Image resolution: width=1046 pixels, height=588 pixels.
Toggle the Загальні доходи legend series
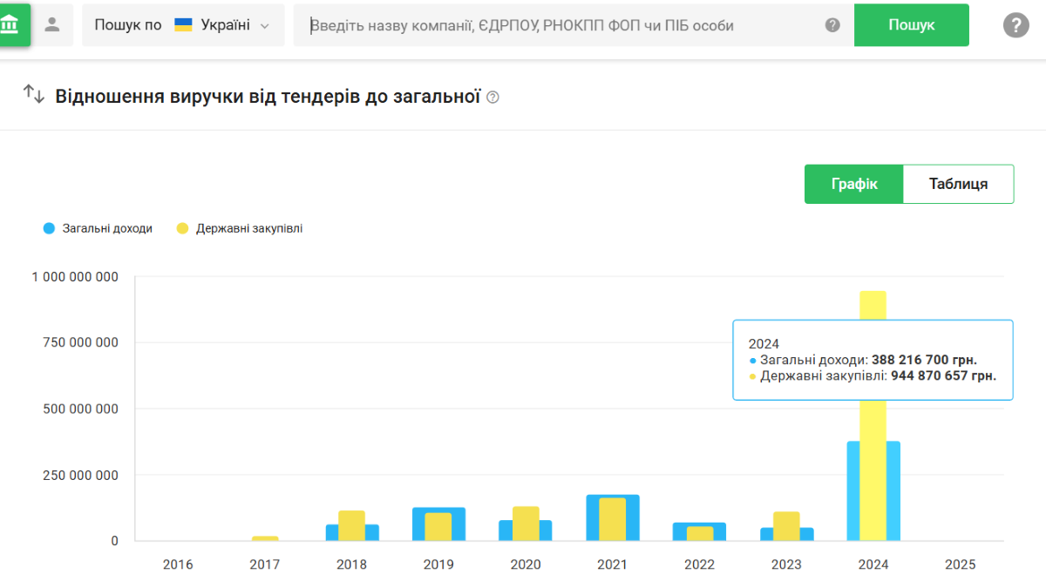pos(98,228)
